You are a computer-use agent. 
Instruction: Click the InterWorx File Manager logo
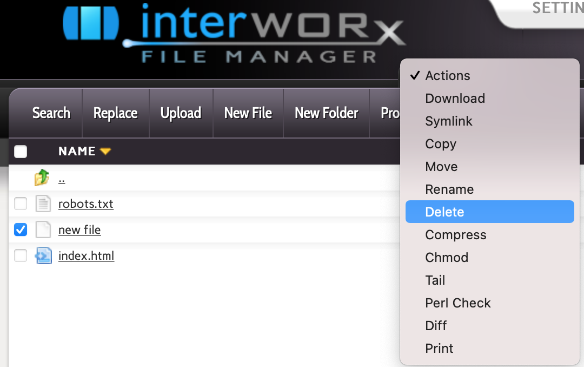(233, 34)
